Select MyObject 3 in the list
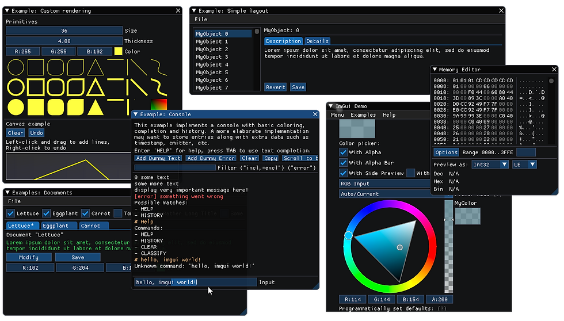Viewport: 564px width, 321px height. pyautogui.click(x=212, y=57)
